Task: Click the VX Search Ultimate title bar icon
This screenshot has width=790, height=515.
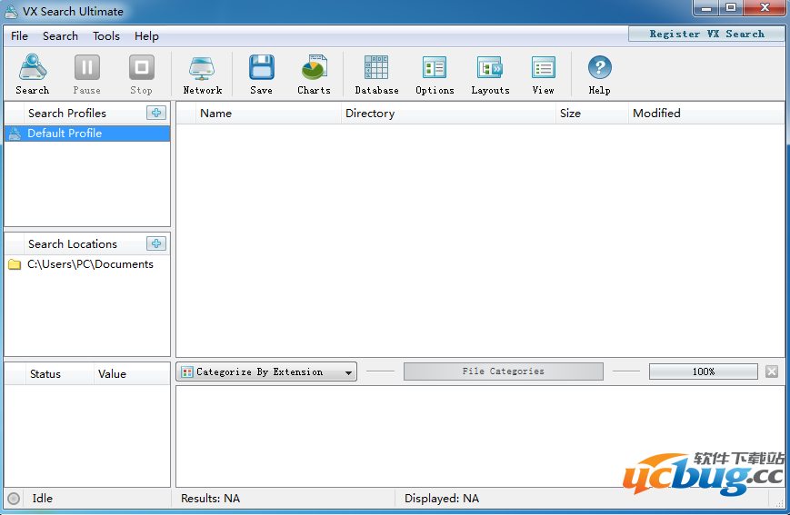Action: click(x=11, y=11)
